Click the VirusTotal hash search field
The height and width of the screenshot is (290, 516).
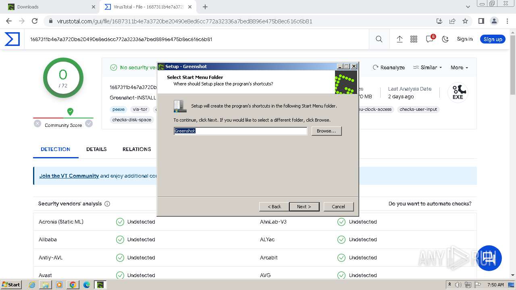click(x=198, y=39)
